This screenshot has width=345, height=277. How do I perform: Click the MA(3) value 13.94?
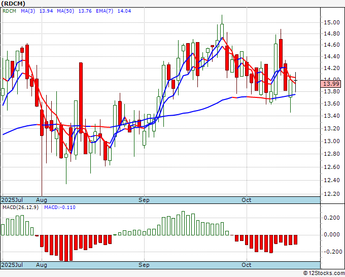[x=46, y=11]
